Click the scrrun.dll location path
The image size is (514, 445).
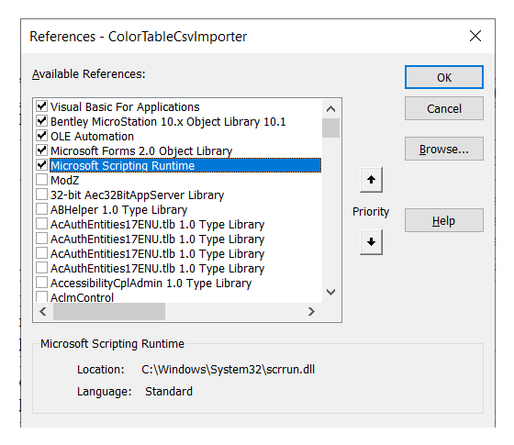click(x=228, y=370)
